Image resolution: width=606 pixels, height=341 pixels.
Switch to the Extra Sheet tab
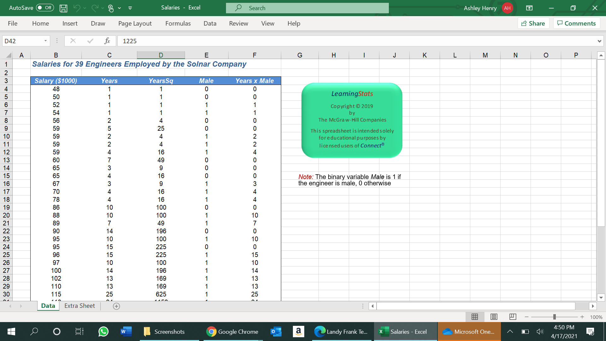click(x=80, y=306)
